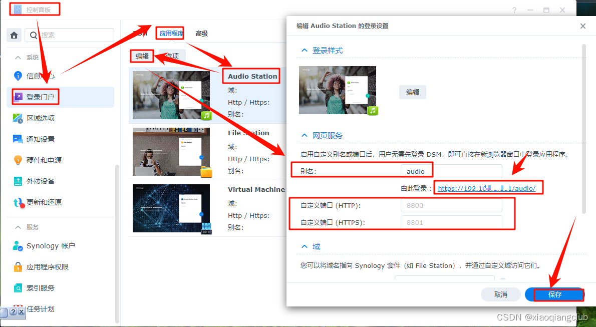Viewport: 596px width, 327px height.
Task: Open the https audio login link
Action: point(487,188)
